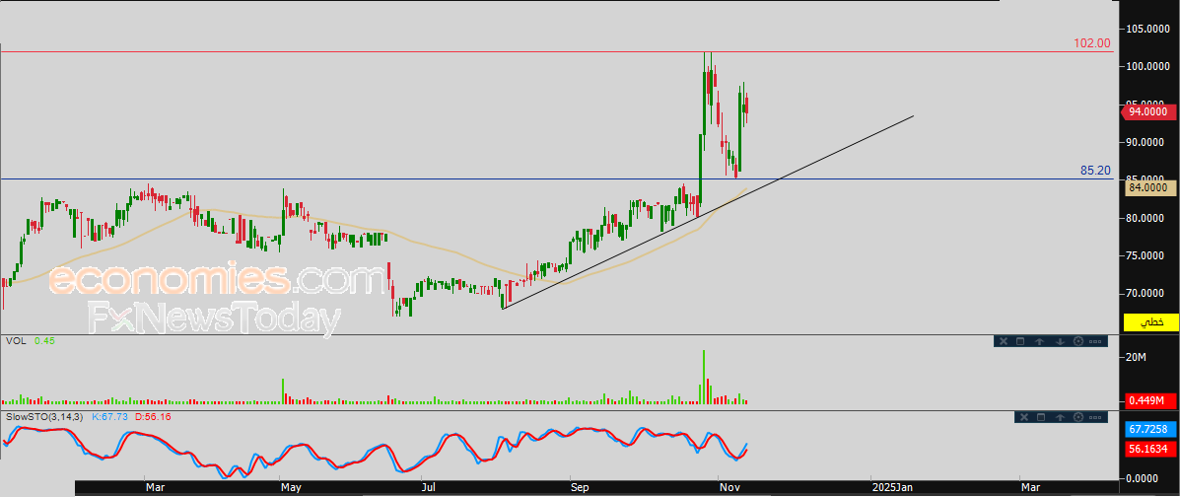1180x497 pixels.
Task: Click the May date axis label
Action: (x=291, y=488)
